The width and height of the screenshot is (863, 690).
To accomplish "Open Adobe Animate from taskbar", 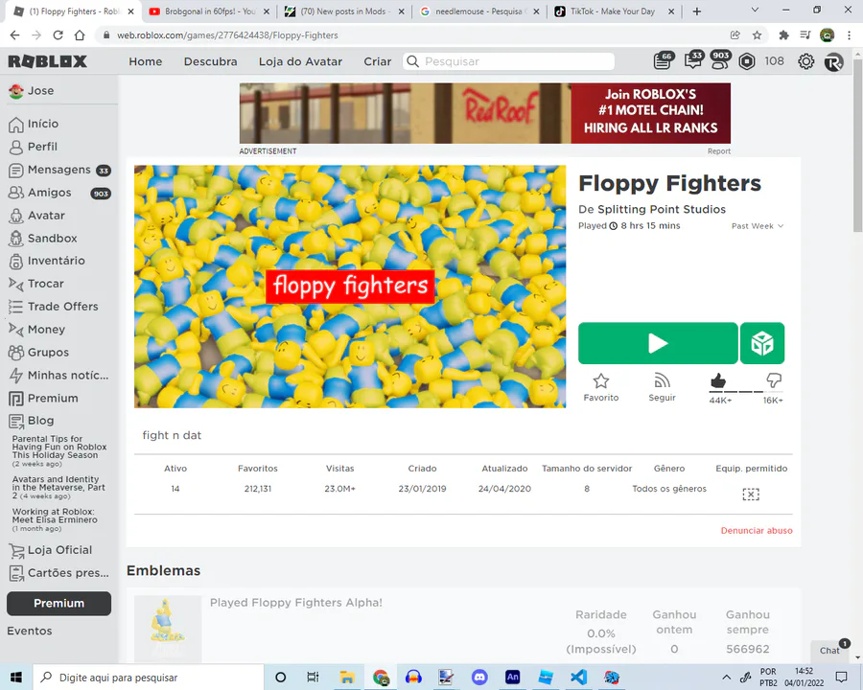I will coord(512,678).
